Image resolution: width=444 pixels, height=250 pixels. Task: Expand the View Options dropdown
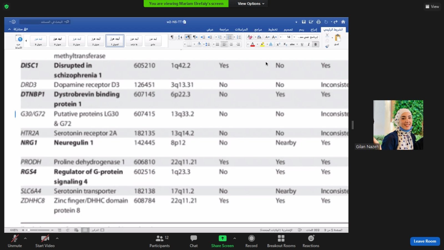click(251, 4)
